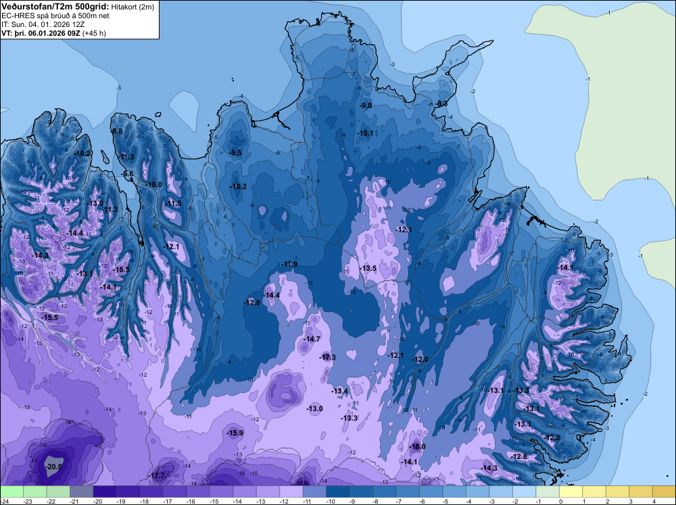The image size is (676, 505).
Task: Click the -13.5 temperature value on the map
Action: click(x=368, y=268)
